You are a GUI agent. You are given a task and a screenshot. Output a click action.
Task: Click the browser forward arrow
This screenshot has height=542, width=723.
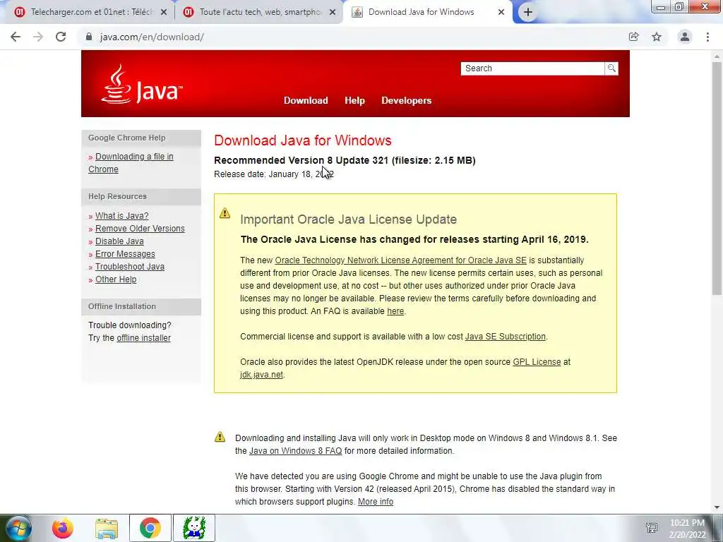[x=38, y=37]
